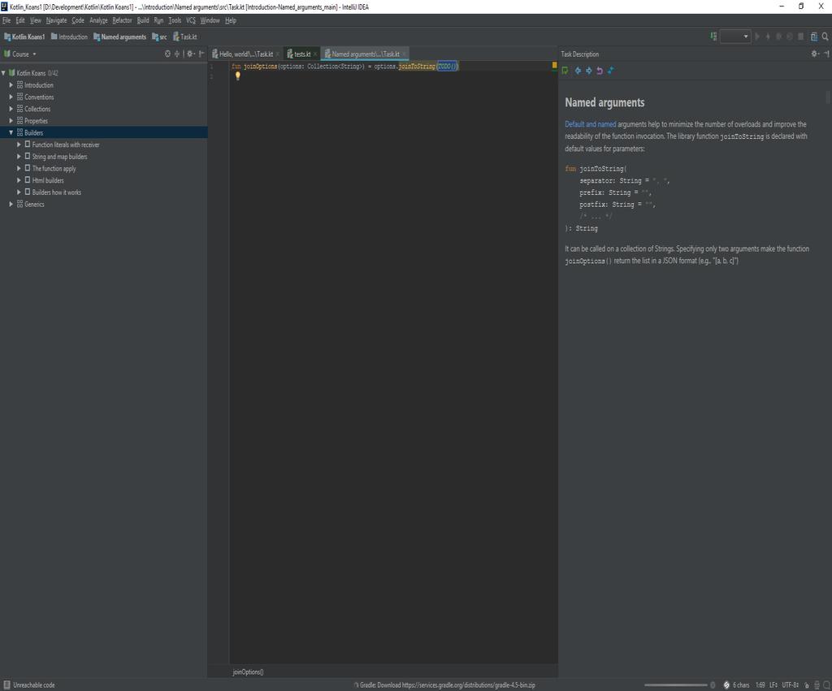Click Scroll from Source target icon
Viewport: 832px width, 691px height.
167,54
